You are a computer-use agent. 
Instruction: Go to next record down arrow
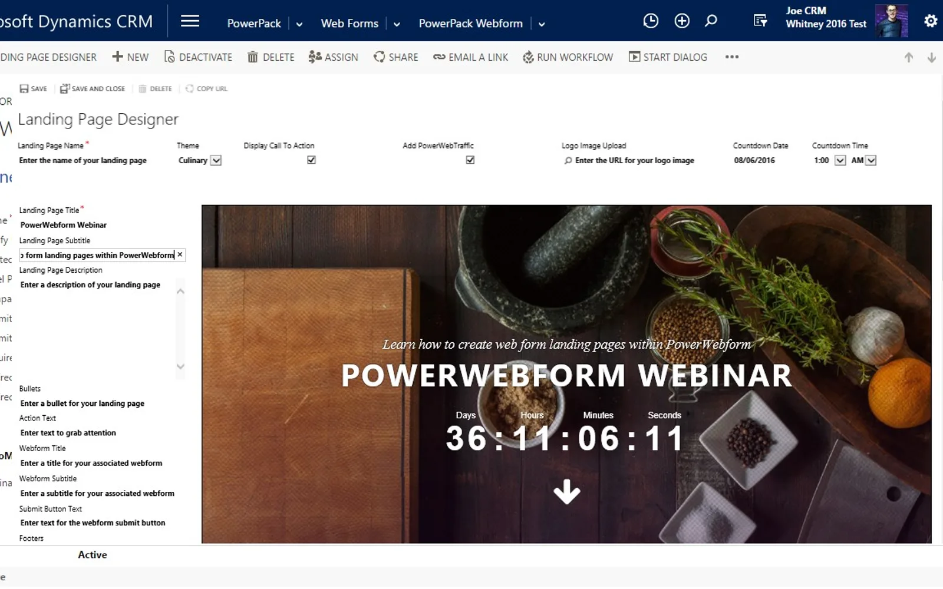pos(932,58)
